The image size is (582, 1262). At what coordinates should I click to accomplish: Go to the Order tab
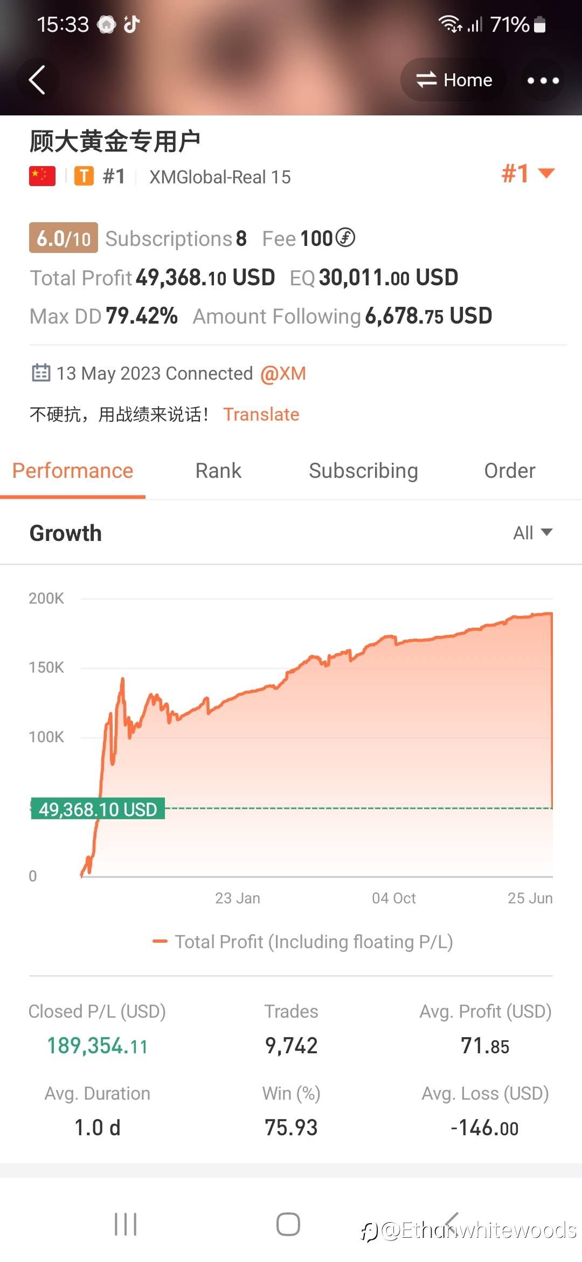[510, 471]
